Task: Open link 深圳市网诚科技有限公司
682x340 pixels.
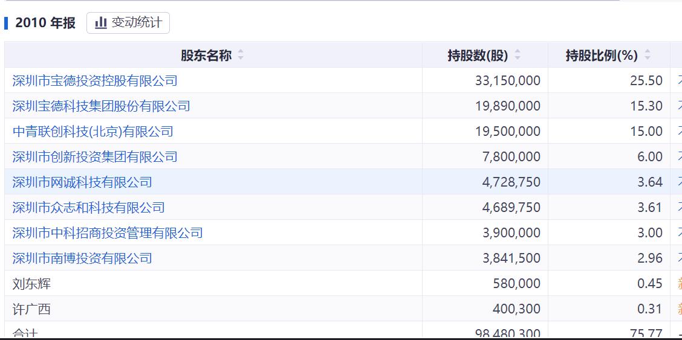Action: 82,182
